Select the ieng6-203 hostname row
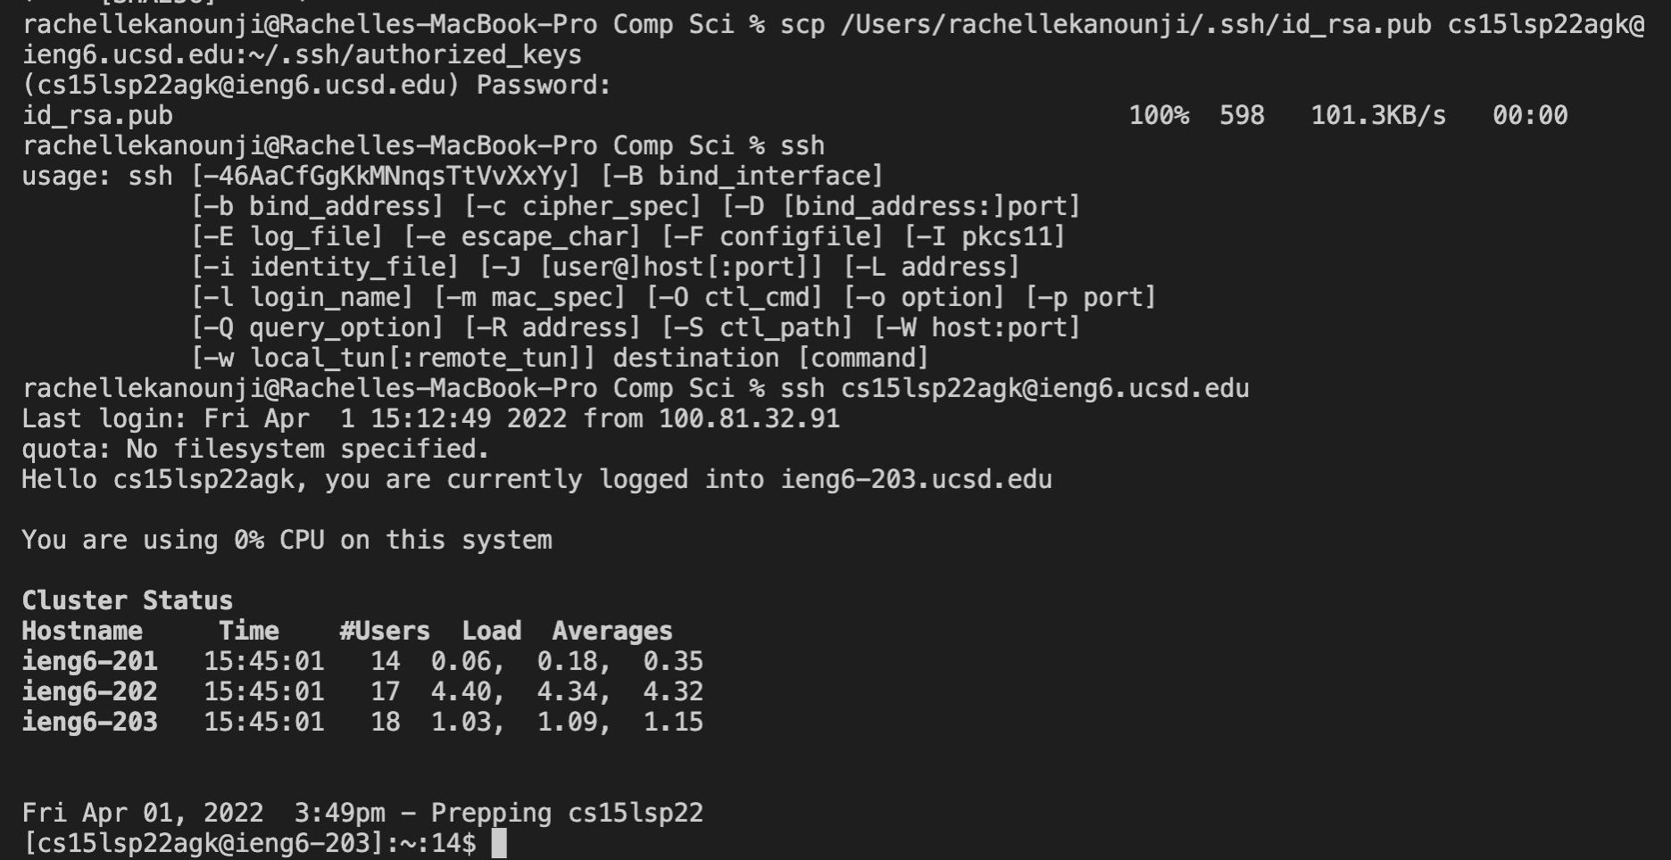This screenshot has height=860, width=1671. pyautogui.click(x=362, y=722)
